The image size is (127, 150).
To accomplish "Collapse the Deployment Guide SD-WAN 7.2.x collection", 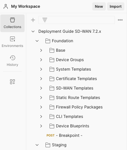I will pyautogui.click(x=33, y=31).
